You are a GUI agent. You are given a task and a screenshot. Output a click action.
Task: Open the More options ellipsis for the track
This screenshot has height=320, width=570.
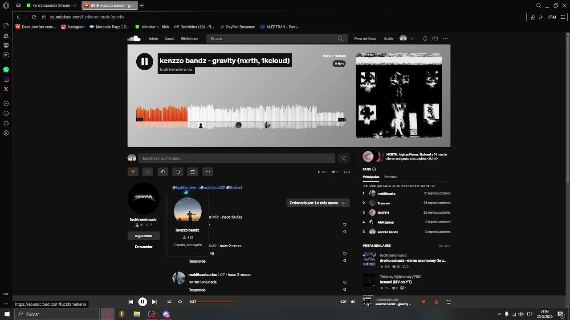[208, 172]
